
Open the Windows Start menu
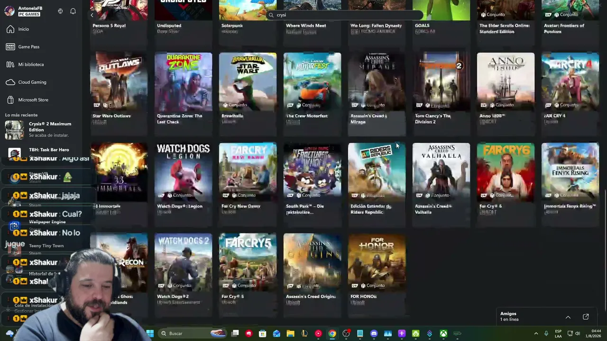pyautogui.click(x=150, y=333)
